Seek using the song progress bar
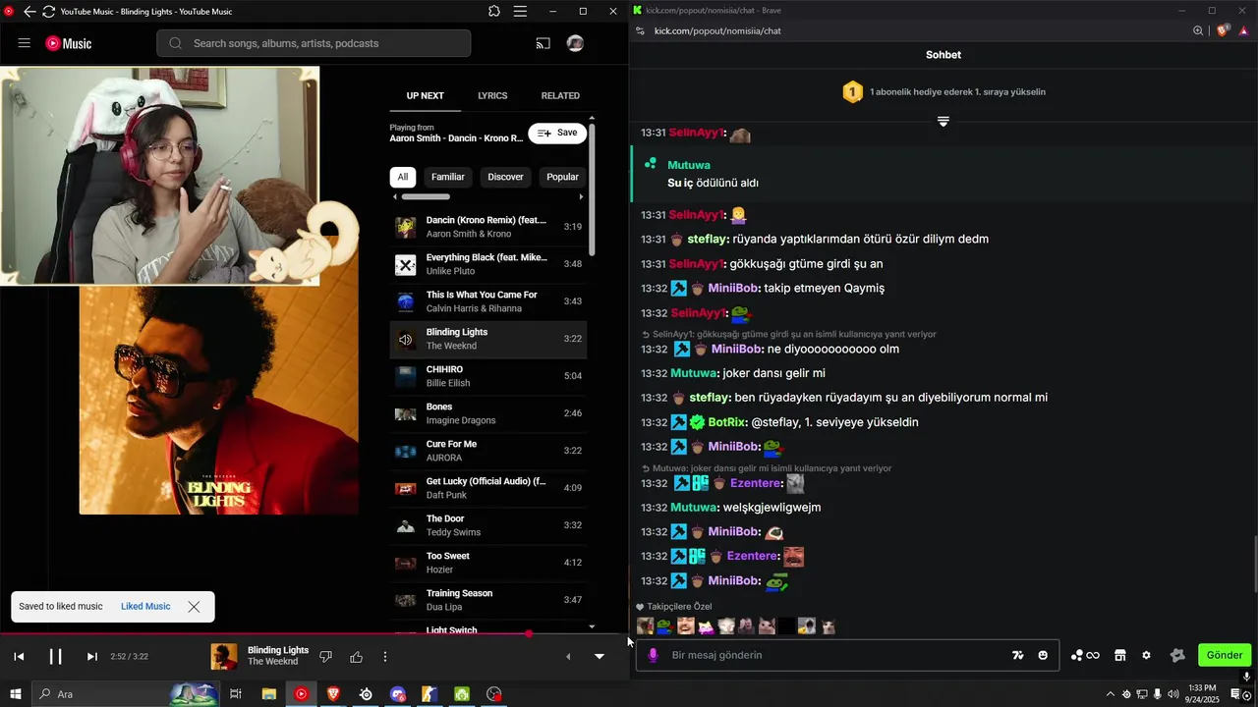This screenshot has height=707, width=1258. click(x=314, y=634)
